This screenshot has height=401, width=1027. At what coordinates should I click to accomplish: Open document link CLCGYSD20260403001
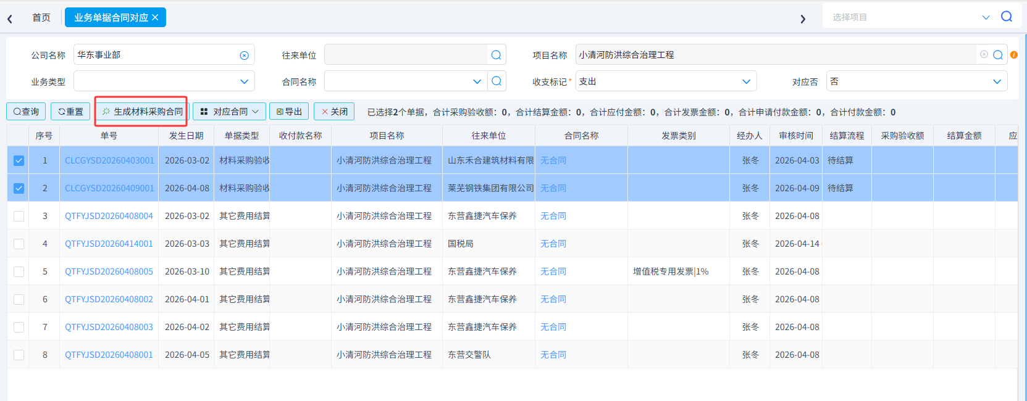pos(109,160)
